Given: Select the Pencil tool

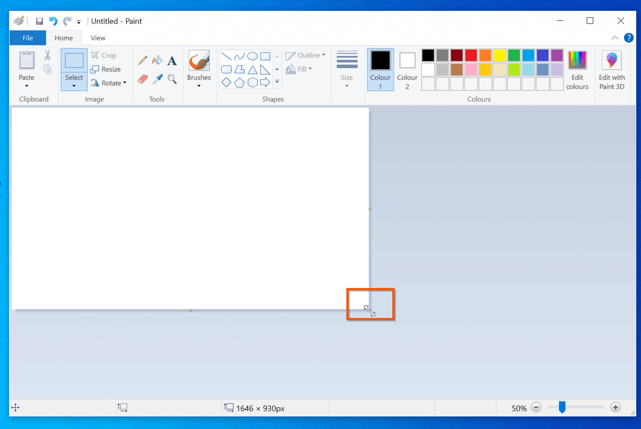Looking at the screenshot, I should pyautogui.click(x=142, y=60).
